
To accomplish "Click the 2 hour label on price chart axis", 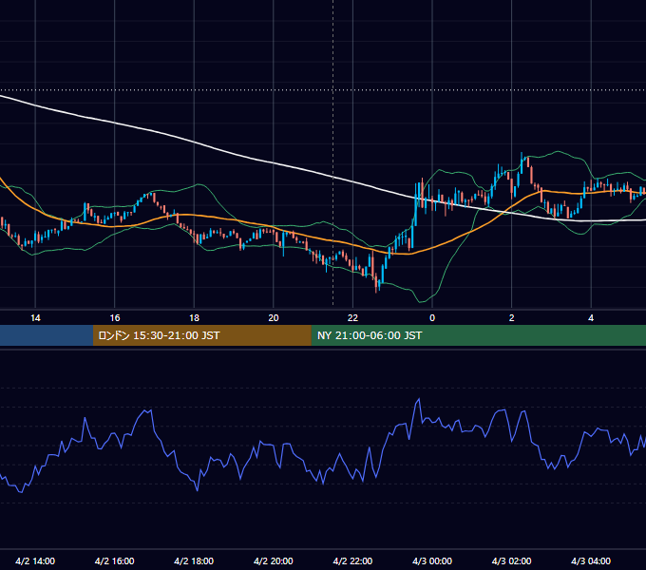I will click(x=511, y=318).
